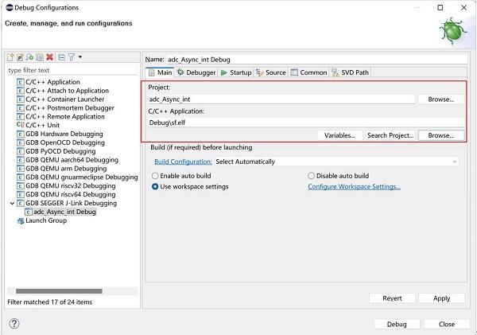Click the Export launch configuration icon
Viewport: 477px width, 335px height.
pyautogui.click(x=29, y=57)
